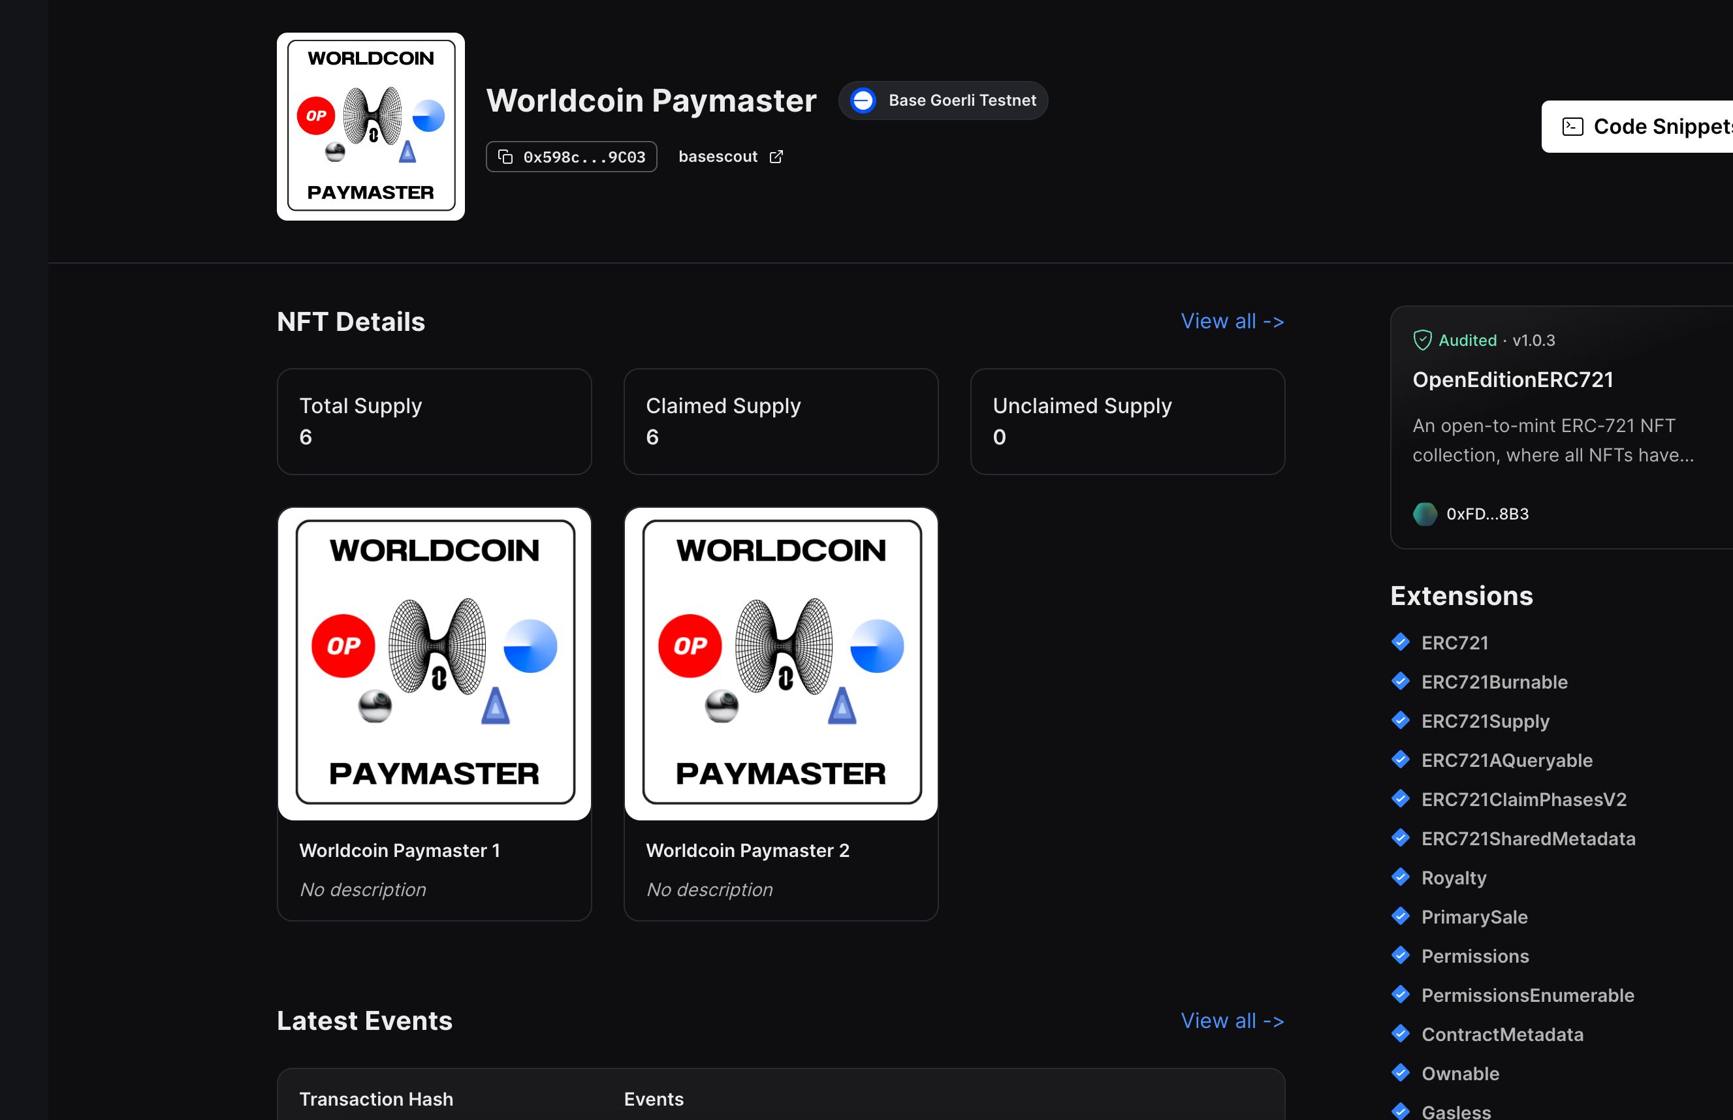Image resolution: width=1733 pixels, height=1120 pixels.
Task: Open the Worldcoin Paymaster contract logo image
Action: point(371,127)
